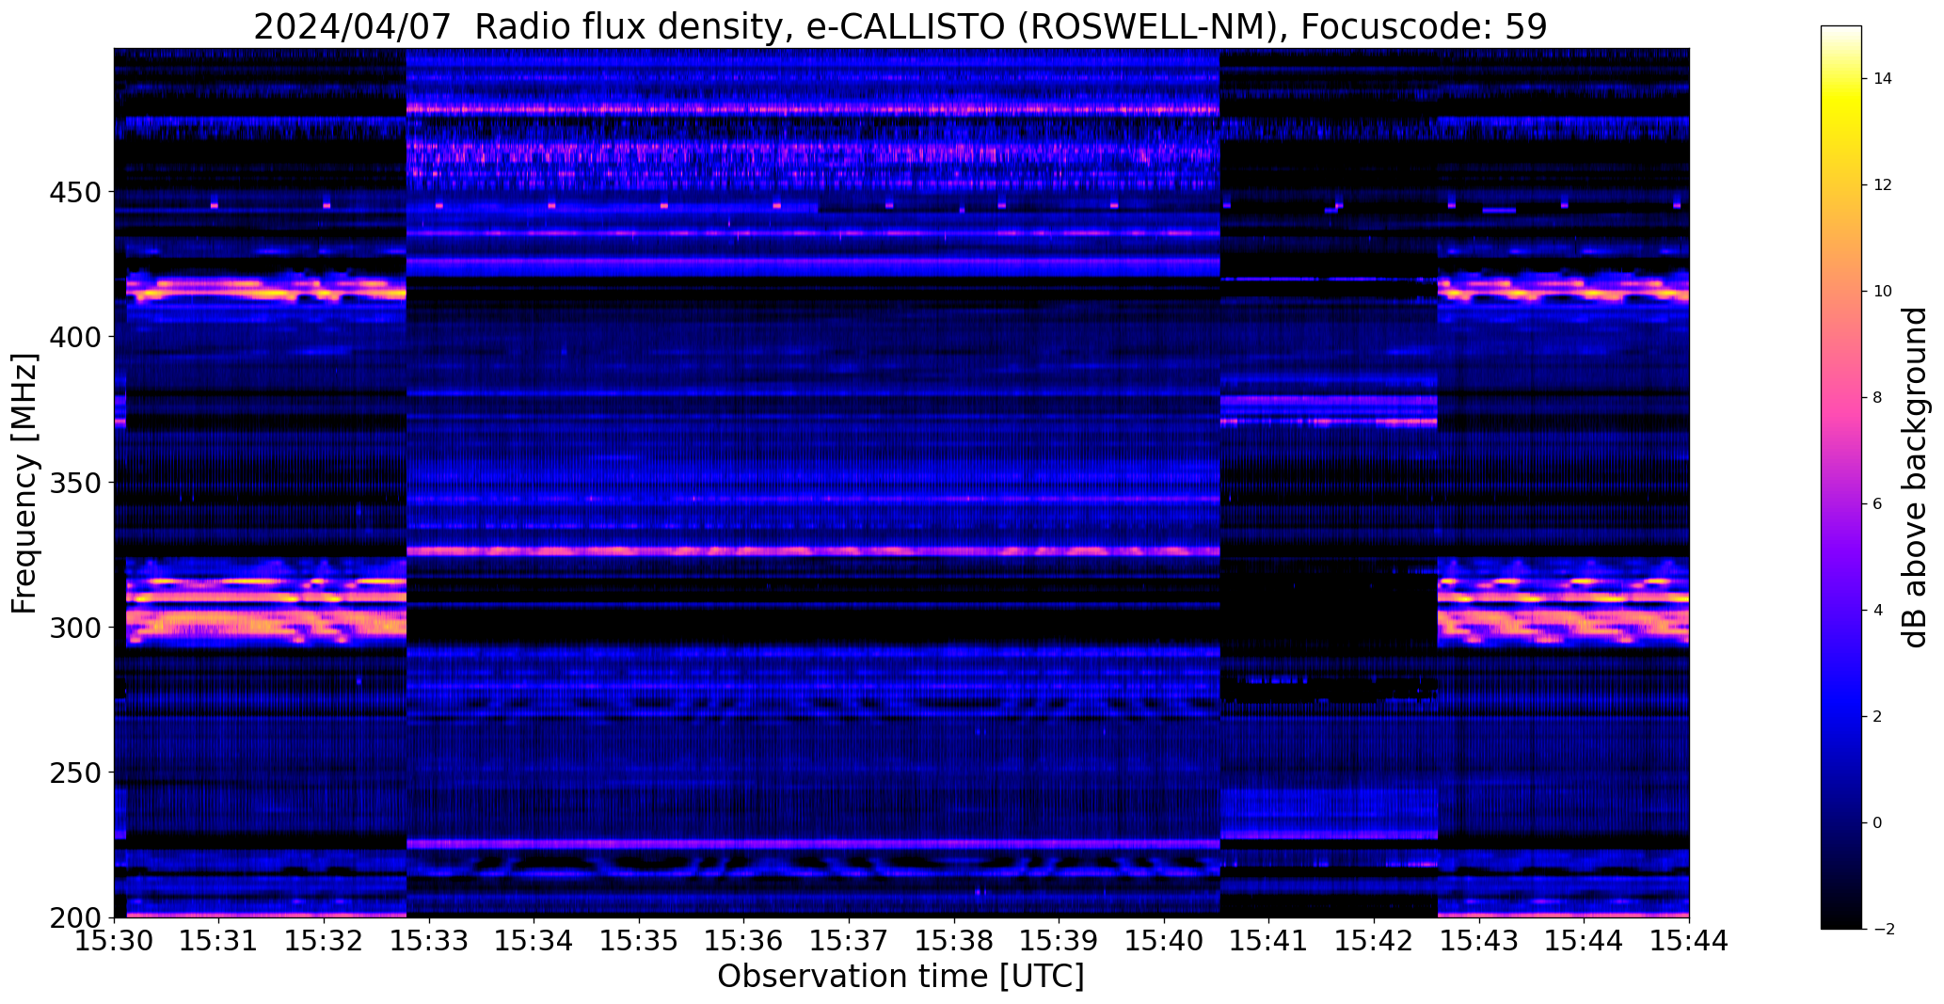The height and width of the screenshot is (1004, 1944).
Task: Click the colorbar tick label 0
Action: click(1877, 823)
